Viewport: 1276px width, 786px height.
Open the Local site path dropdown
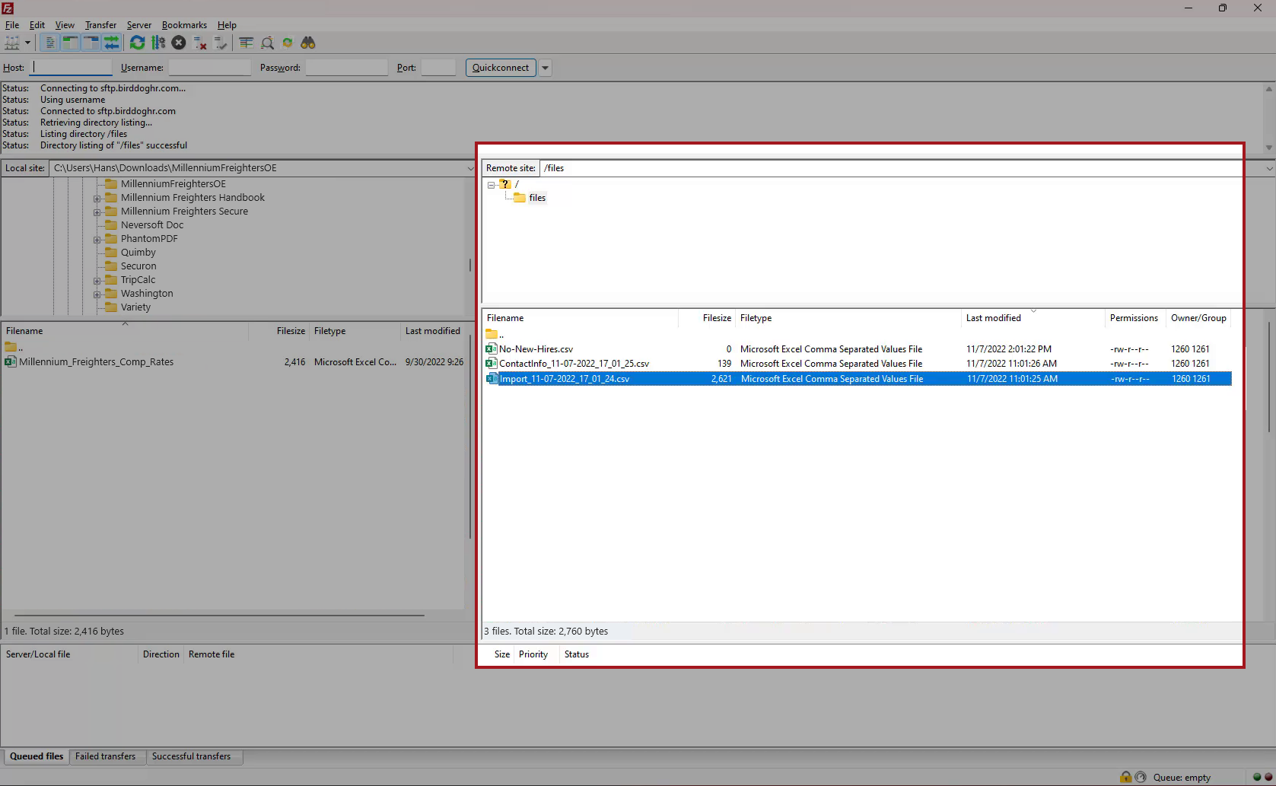tap(469, 168)
